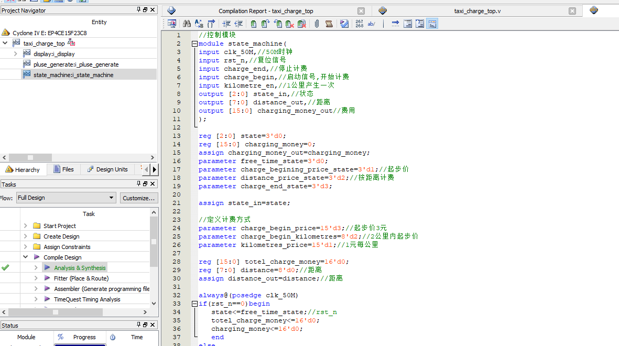
Task: Click the Tasks panel vertical scrollbar
Action: tap(154, 258)
